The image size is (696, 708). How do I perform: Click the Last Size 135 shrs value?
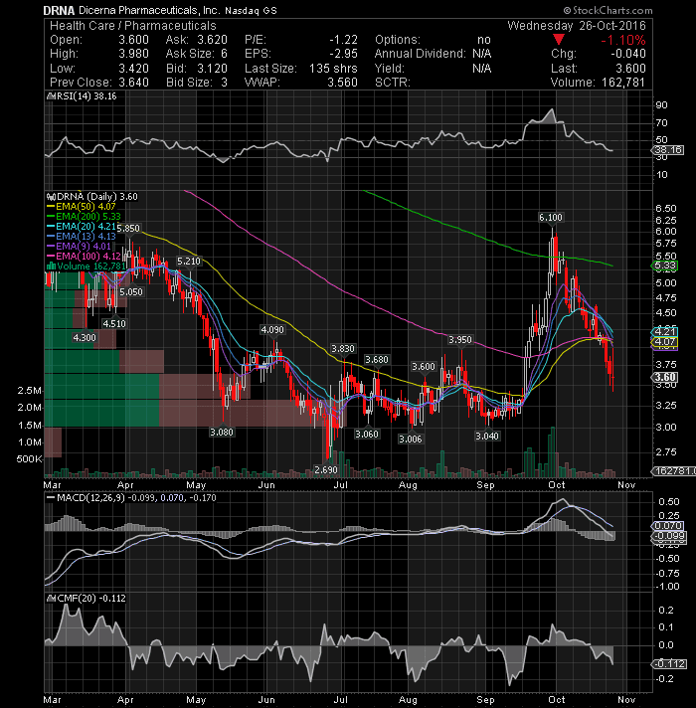pos(333,69)
